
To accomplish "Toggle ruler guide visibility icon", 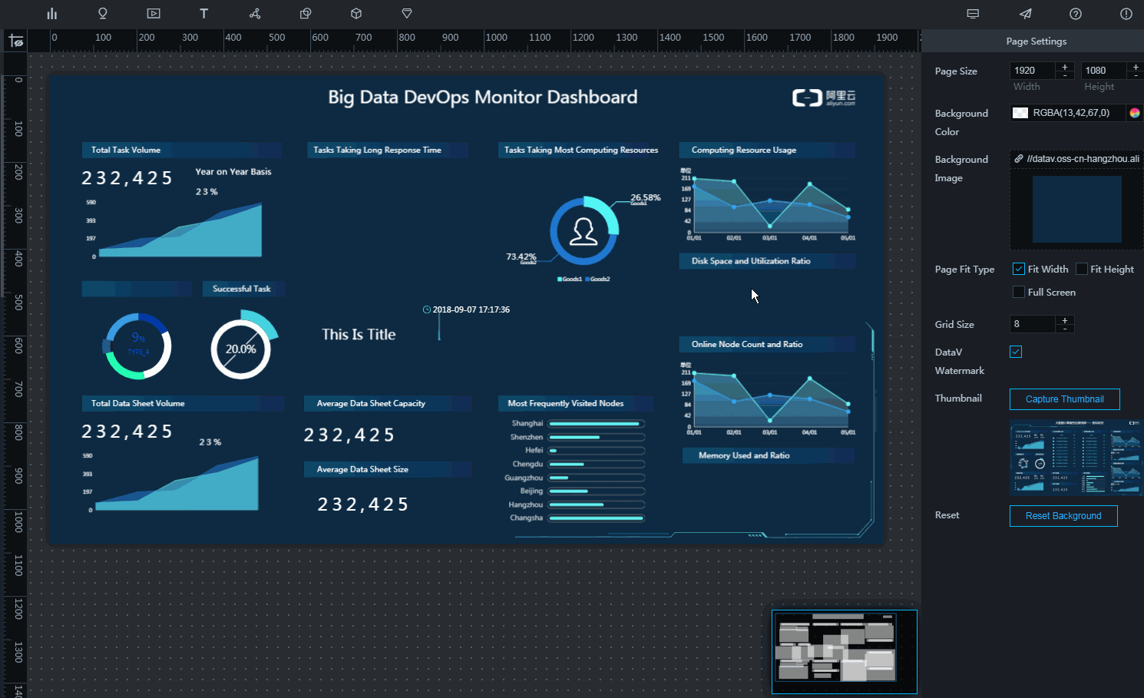I will pos(16,41).
